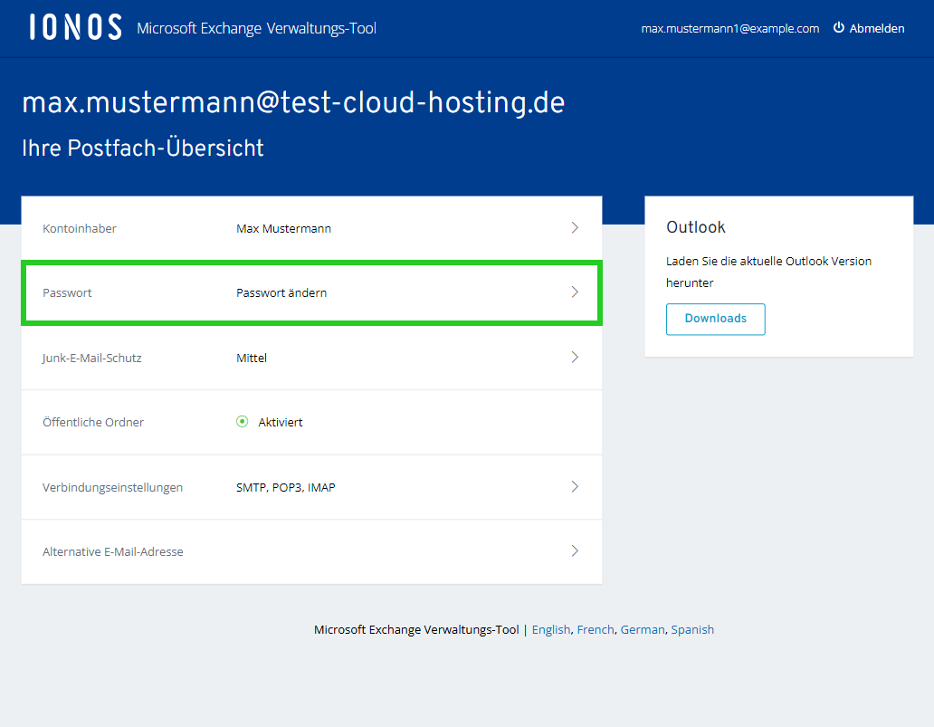
Task: Click the SMTP, POP3, IMAP value
Action: [285, 487]
